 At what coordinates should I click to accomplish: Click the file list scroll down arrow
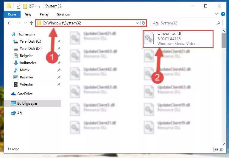224,144
